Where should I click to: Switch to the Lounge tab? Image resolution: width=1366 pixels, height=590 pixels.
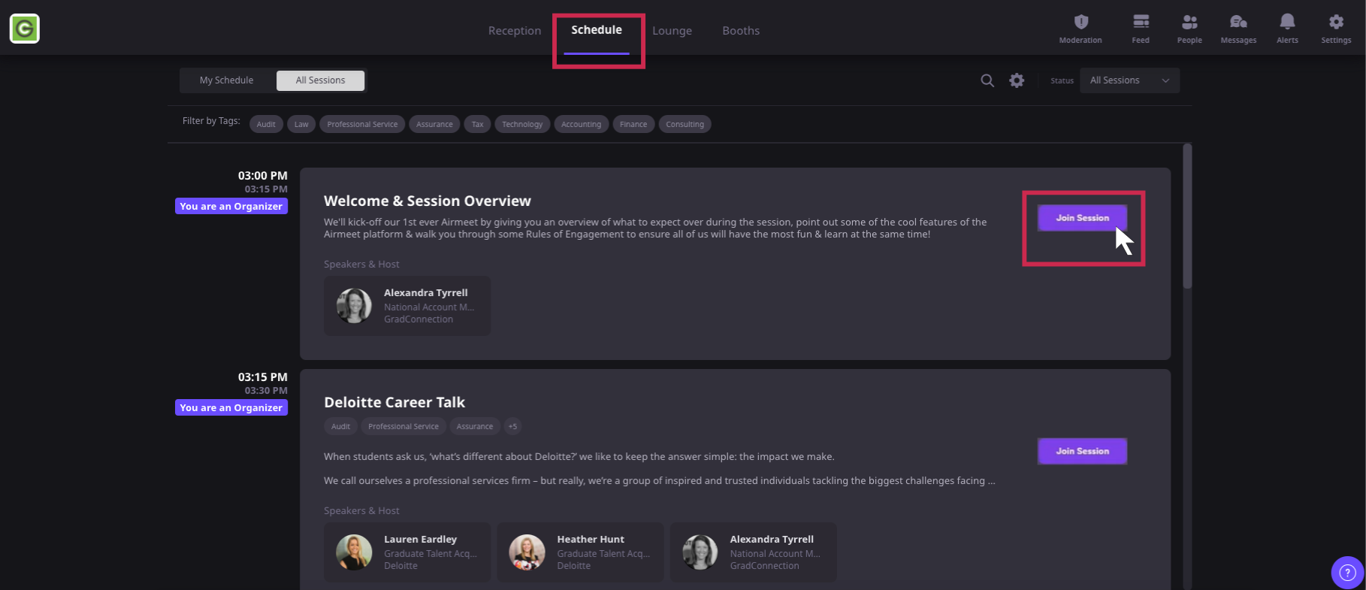click(x=672, y=31)
